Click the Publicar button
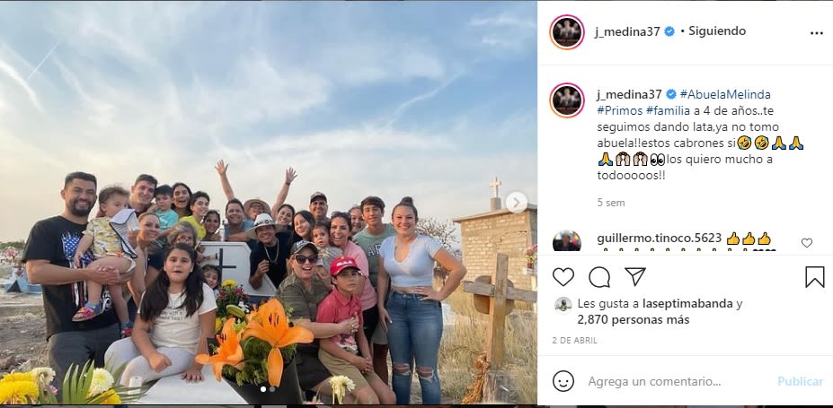 pyautogui.click(x=800, y=381)
